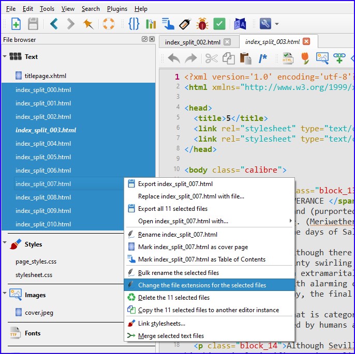Screen dimensions: 355x354
Task: Choose Export all 11 selected files
Action: click(x=209, y=209)
